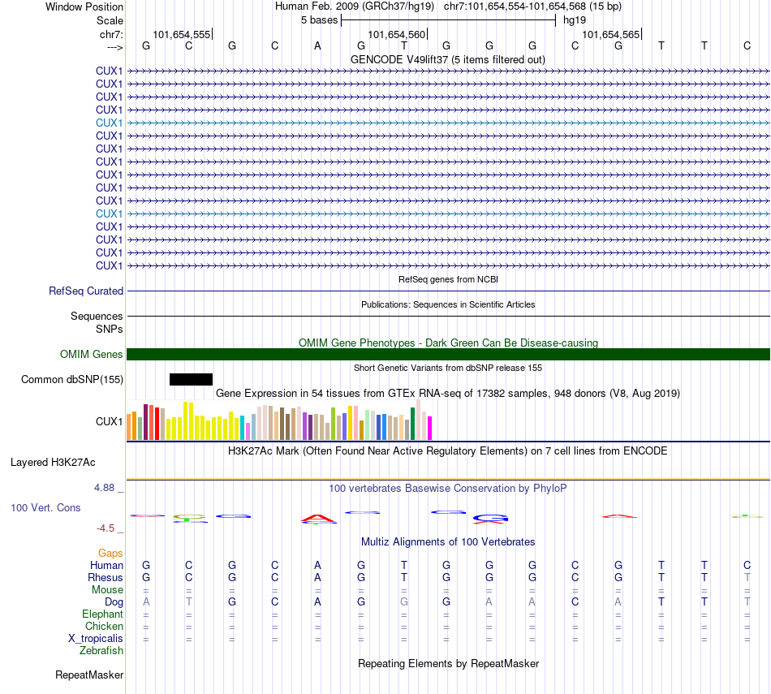Click coordinate marker 101,654,555
The image size is (771, 694).
point(182,34)
